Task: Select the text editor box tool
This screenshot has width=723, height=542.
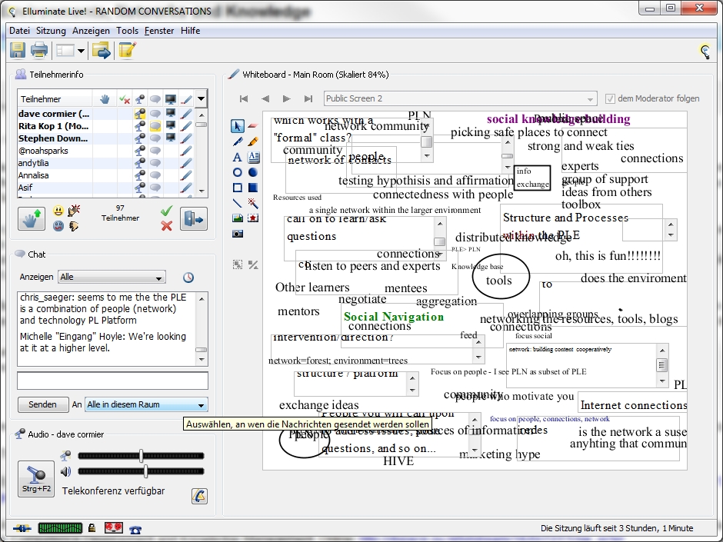Action: 253,157
